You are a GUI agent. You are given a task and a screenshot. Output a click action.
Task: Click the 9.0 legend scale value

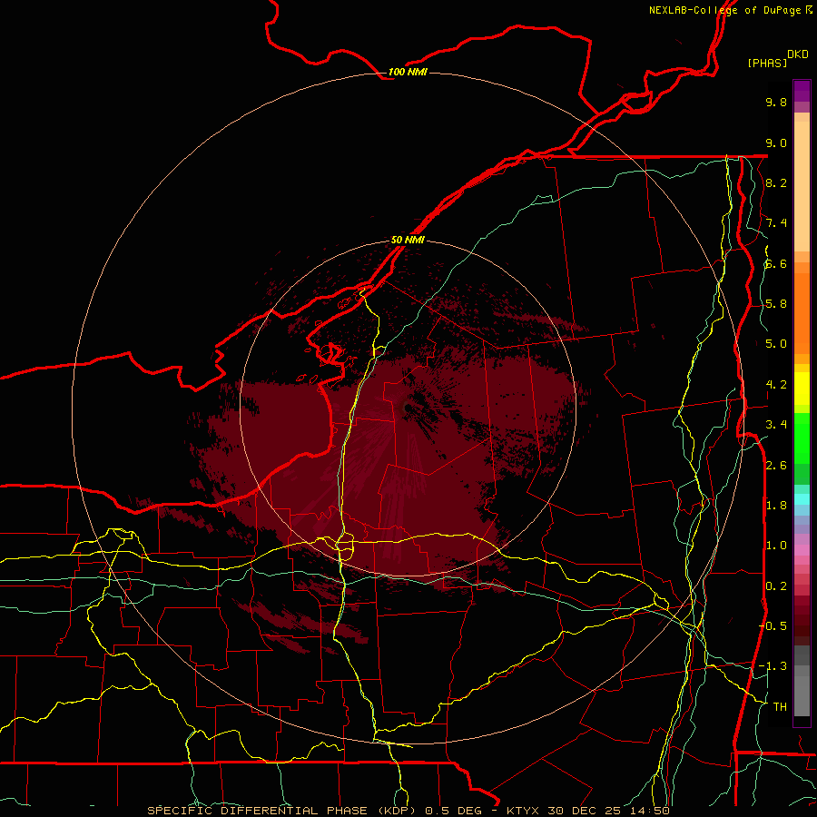(x=776, y=143)
